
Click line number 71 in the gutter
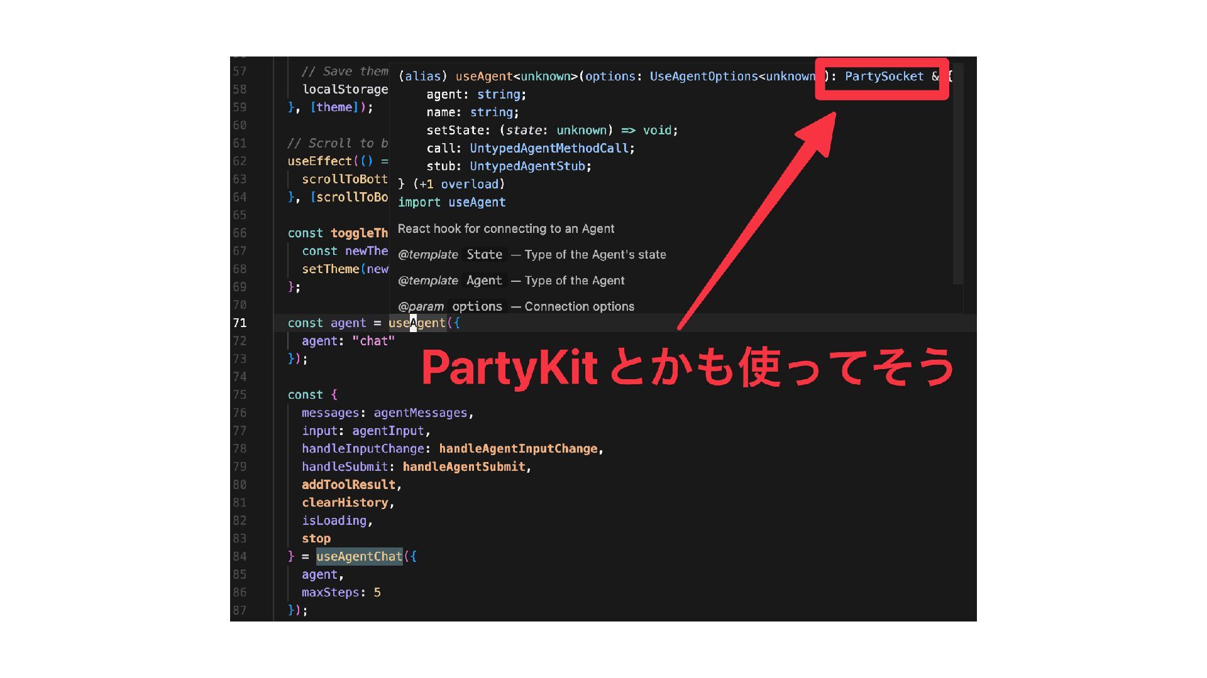pyautogui.click(x=240, y=323)
